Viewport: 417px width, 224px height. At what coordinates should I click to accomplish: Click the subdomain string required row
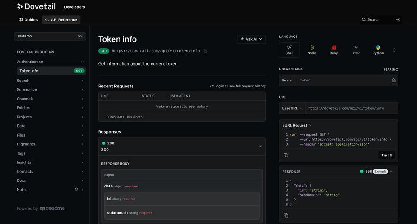coord(182,213)
